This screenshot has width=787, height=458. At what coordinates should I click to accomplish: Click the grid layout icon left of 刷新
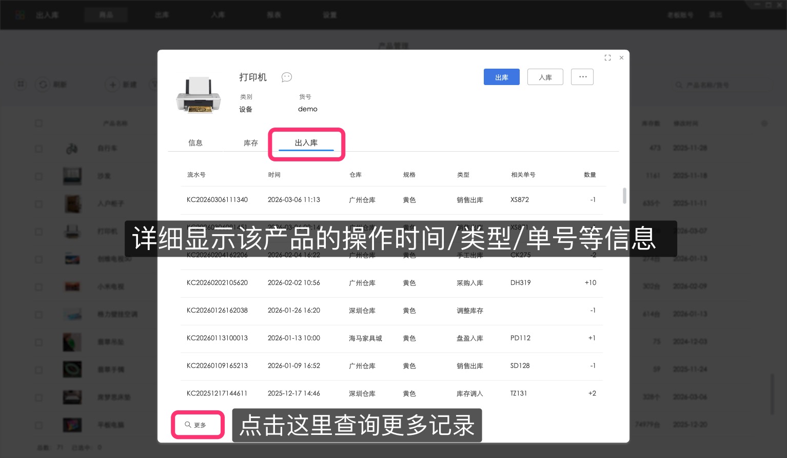21,85
